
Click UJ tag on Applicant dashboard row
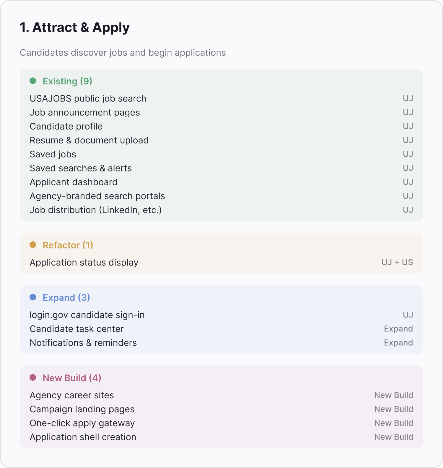pyautogui.click(x=408, y=182)
